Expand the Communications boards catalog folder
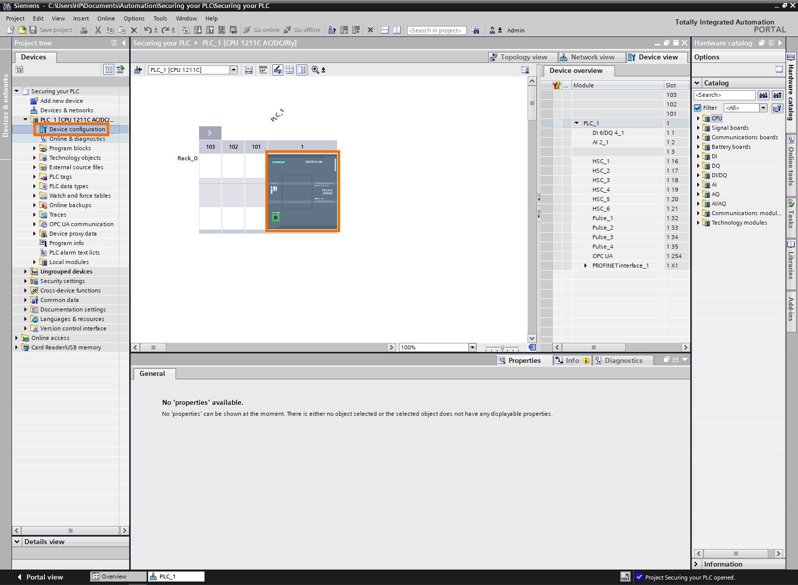The image size is (798, 585). tap(698, 137)
